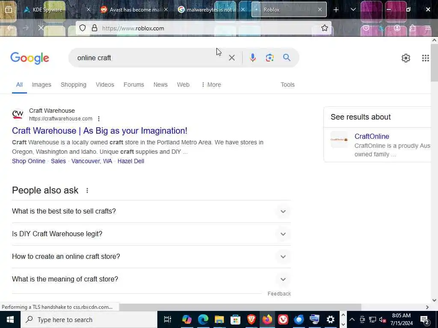Open the Vancouver, WA sitelink
The width and height of the screenshot is (438, 328).
[x=92, y=161]
